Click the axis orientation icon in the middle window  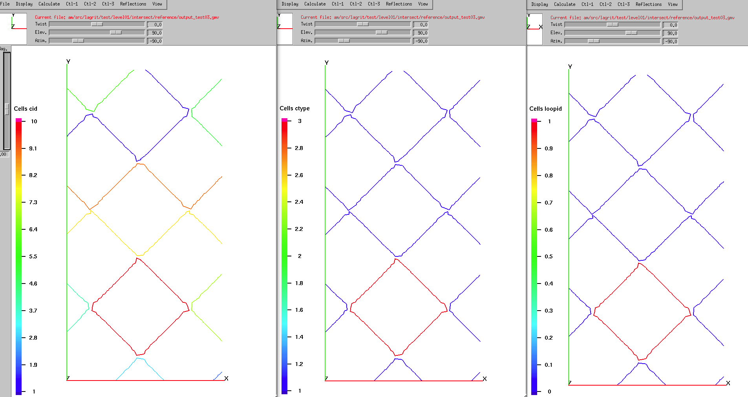pyautogui.click(x=285, y=28)
